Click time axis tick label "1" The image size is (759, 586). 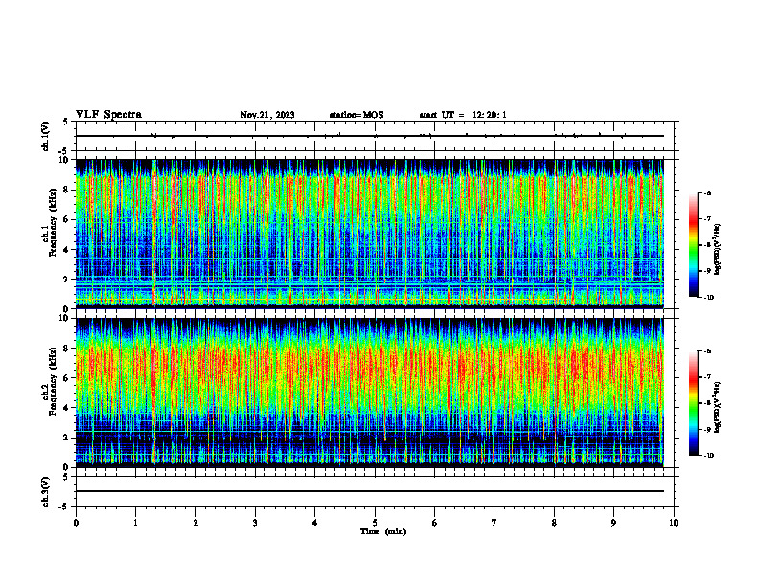(x=135, y=523)
